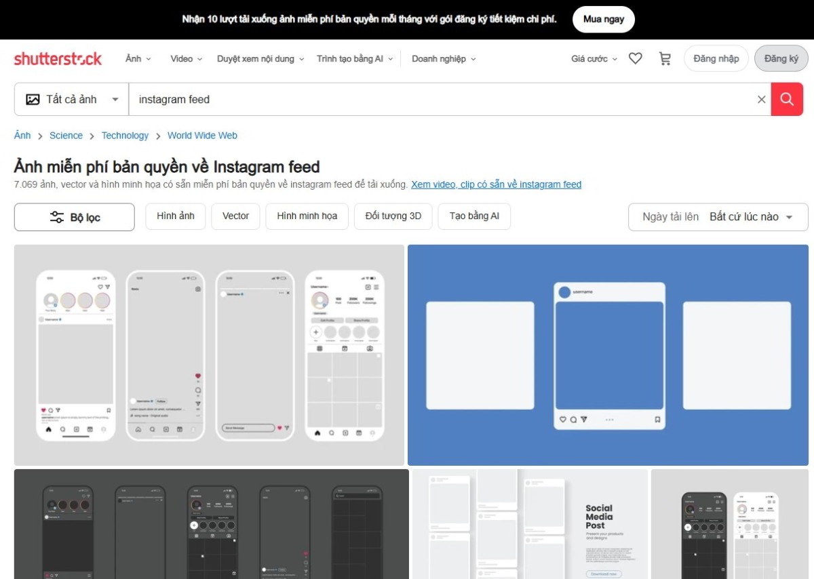Screen dimensions: 814x579
Task: Select the Đối tượng 3D filter chip
Action: [x=393, y=216]
